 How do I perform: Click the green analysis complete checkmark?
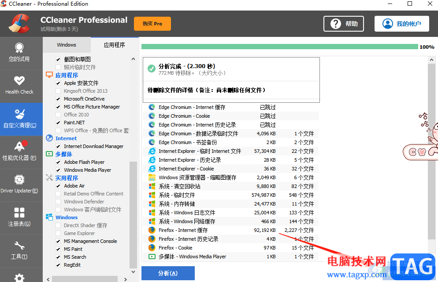click(x=152, y=69)
